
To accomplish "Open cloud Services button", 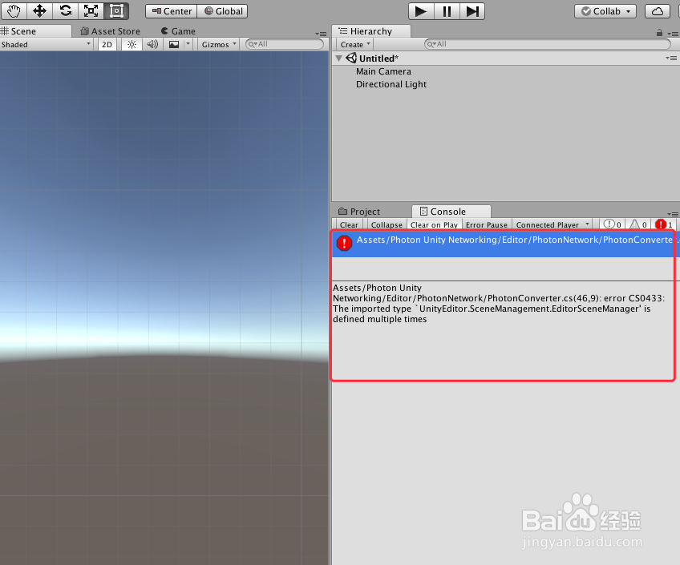I will 657,11.
